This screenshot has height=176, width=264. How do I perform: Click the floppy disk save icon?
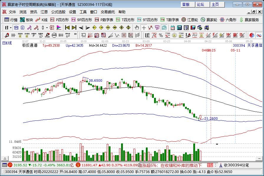(193, 28)
